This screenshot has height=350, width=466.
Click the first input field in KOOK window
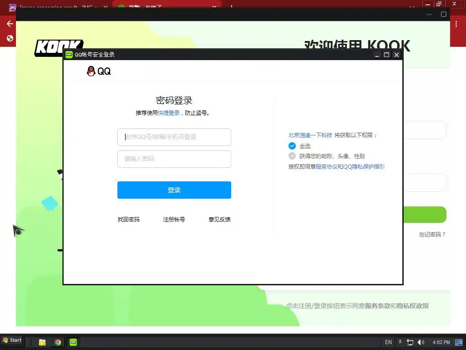[x=425, y=130]
